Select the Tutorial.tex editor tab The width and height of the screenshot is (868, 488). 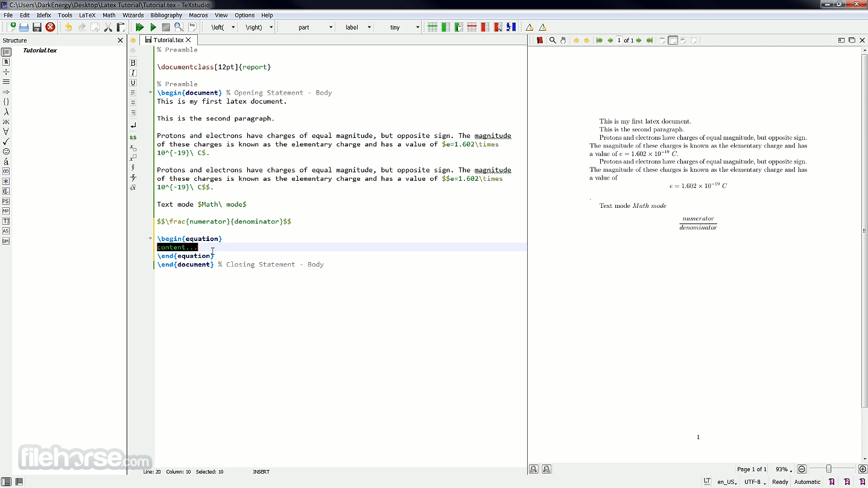point(168,40)
